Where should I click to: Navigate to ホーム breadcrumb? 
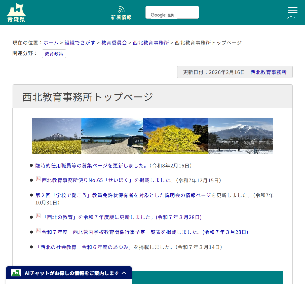click(51, 43)
